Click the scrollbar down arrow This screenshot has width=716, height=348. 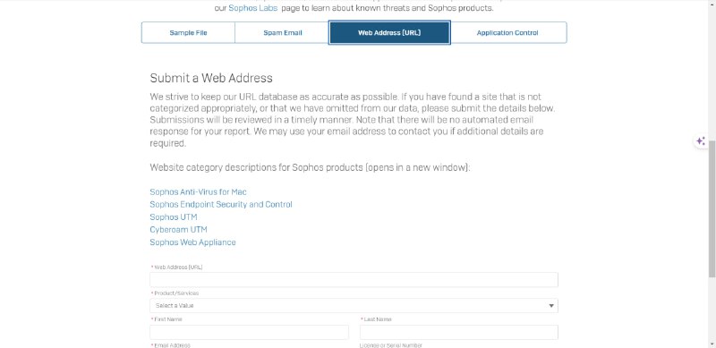click(x=712, y=344)
